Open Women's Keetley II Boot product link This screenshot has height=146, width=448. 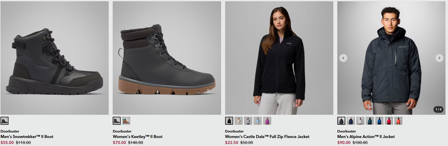click(137, 136)
